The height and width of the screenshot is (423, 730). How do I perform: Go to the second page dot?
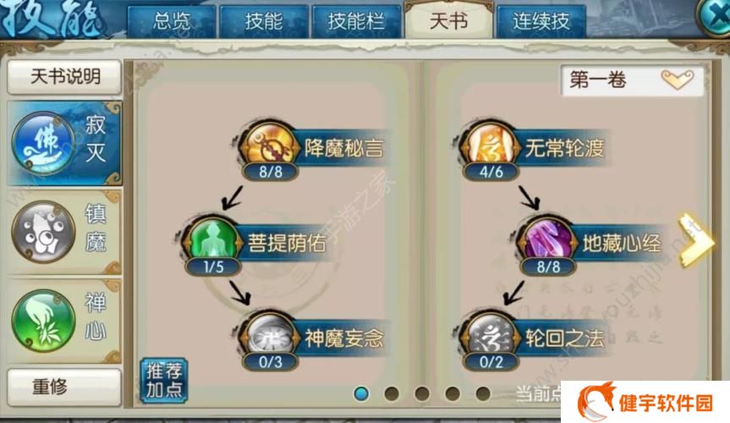[392, 393]
